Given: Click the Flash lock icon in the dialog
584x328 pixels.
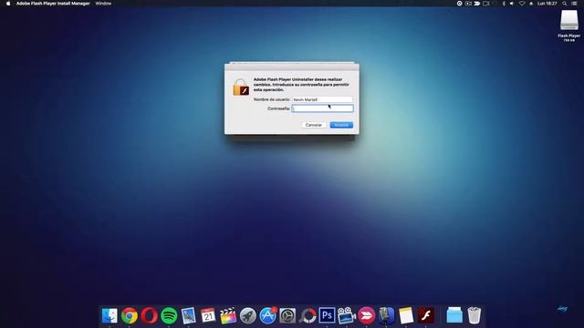Looking at the screenshot, I should (241, 87).
